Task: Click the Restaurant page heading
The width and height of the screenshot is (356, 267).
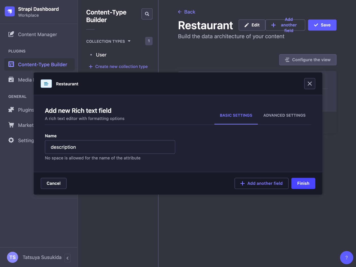Action: tap(205, 25)
